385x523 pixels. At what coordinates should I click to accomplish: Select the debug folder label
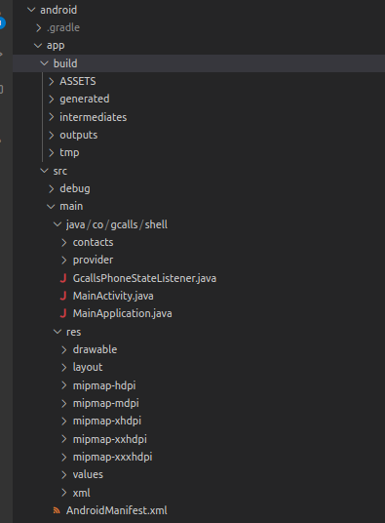click(x=75, y=188)
